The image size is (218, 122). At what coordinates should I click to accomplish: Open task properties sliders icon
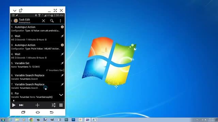(x=54, y=105)
